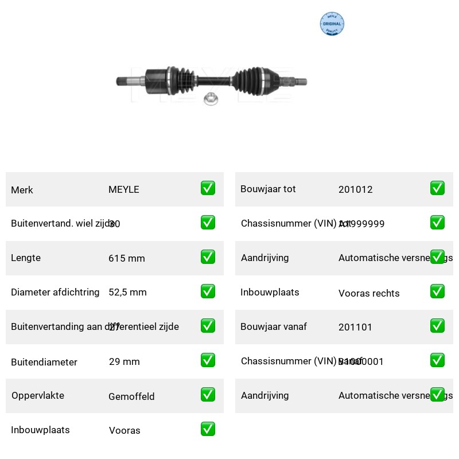Click the checkmark for Bouwjaar vanaf 201101
The height and width of the screenshot is (459, 459).
pos(437,325)
